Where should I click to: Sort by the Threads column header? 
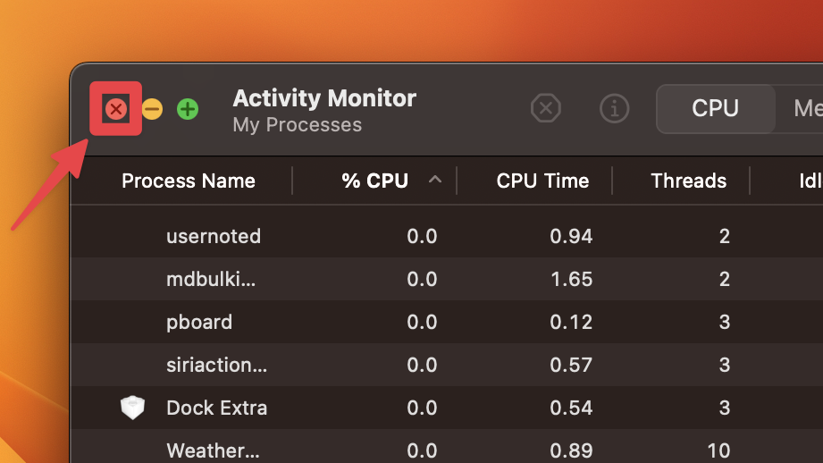[688, 181]
